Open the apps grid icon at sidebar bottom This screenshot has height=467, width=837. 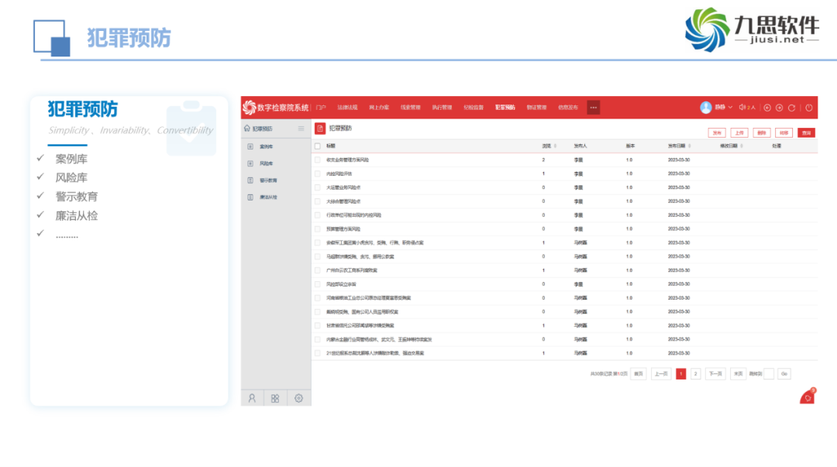click(275, 398)
